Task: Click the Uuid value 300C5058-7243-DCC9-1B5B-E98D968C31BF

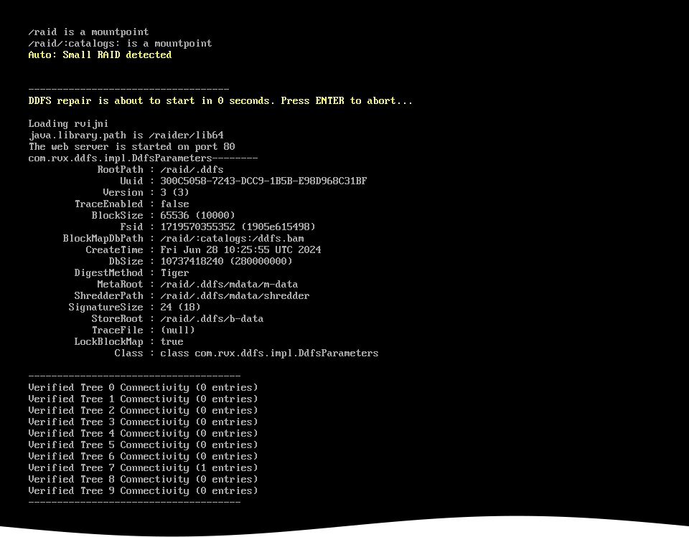Action: tap(263, 181)
